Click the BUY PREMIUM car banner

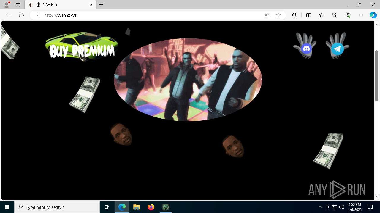(82, 46)
